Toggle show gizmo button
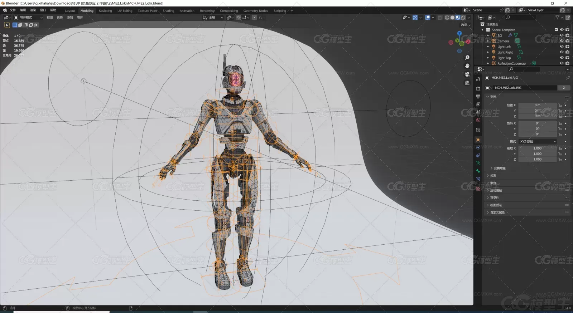 click(x=415, y=18)
